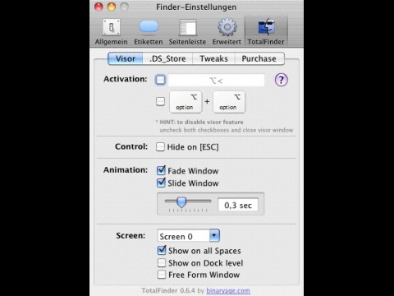Click the second option key button
The image size is (394, 296).
(x=229, y=102)
